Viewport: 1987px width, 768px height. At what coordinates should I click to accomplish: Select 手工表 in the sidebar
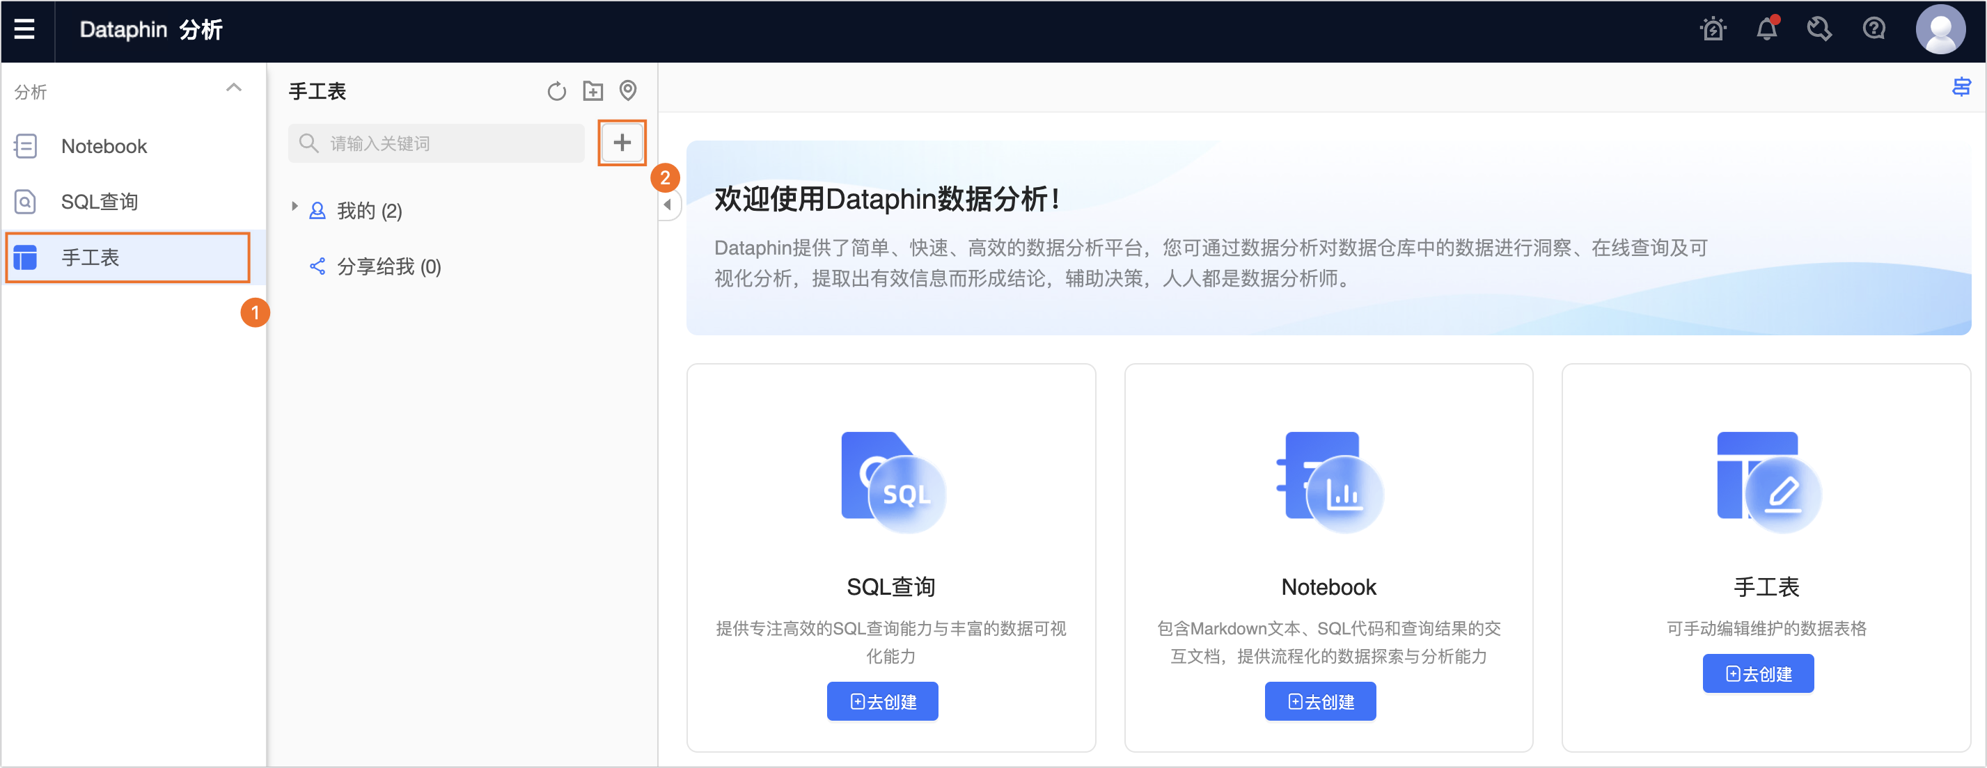pyautogui.click(x=91, y=257)
